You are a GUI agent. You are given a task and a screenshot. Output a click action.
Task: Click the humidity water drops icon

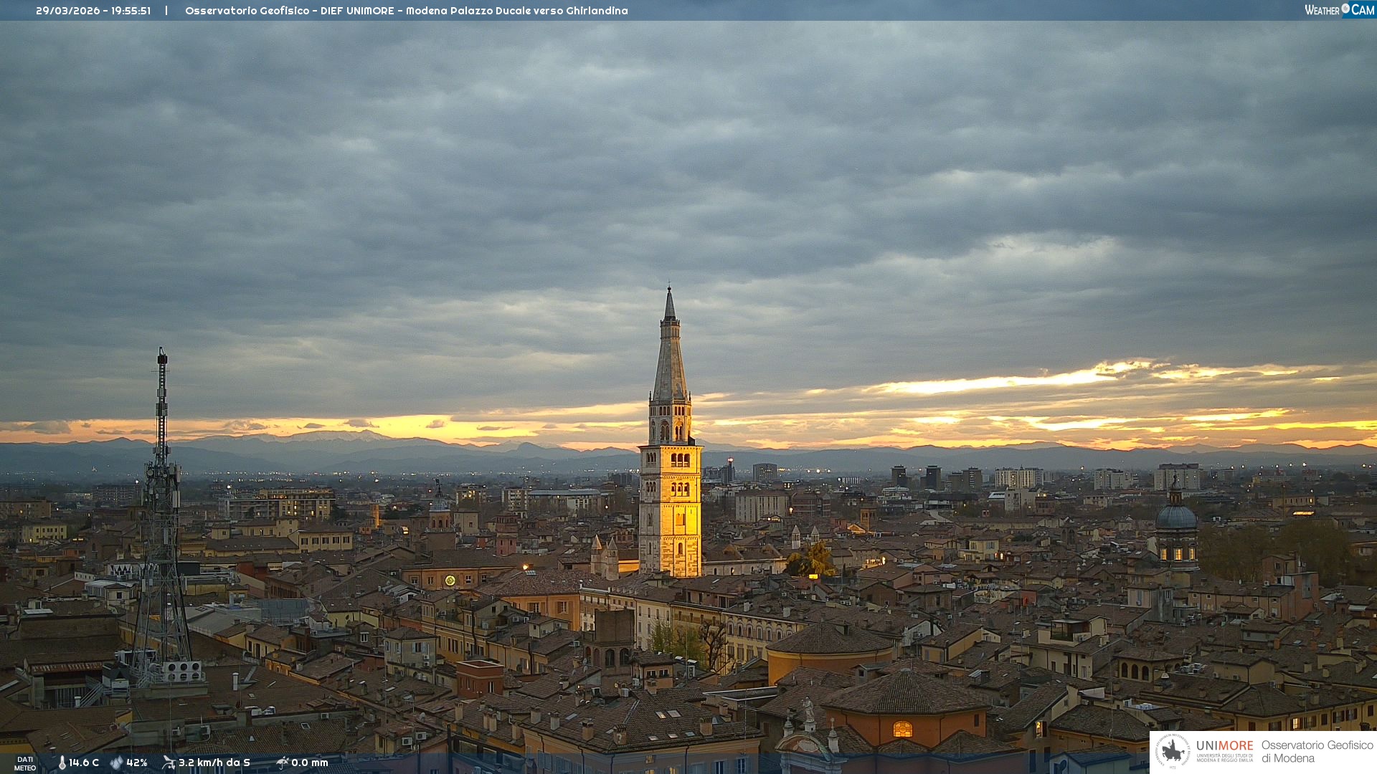pyautogui.click(x=116, y=763)
